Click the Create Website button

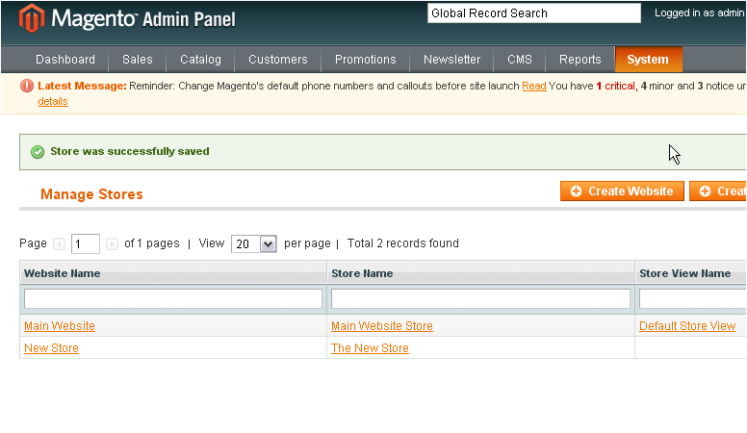pyautogui.click(x=622, y=191)
